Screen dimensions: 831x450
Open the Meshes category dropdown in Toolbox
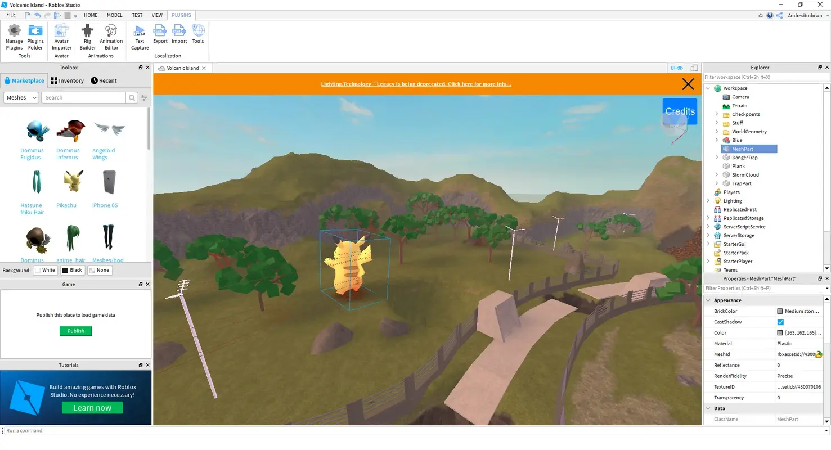point(21,97)
